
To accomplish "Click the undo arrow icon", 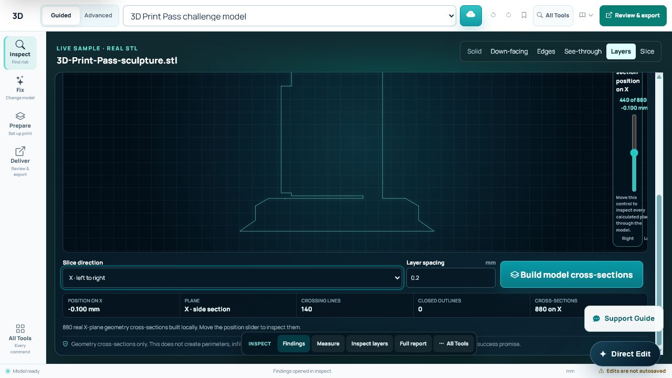I will pyautogui.click(x=493, y=15).
